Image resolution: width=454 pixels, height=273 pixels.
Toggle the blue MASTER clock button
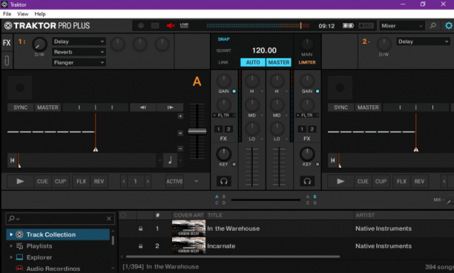(x=278, y=62)
